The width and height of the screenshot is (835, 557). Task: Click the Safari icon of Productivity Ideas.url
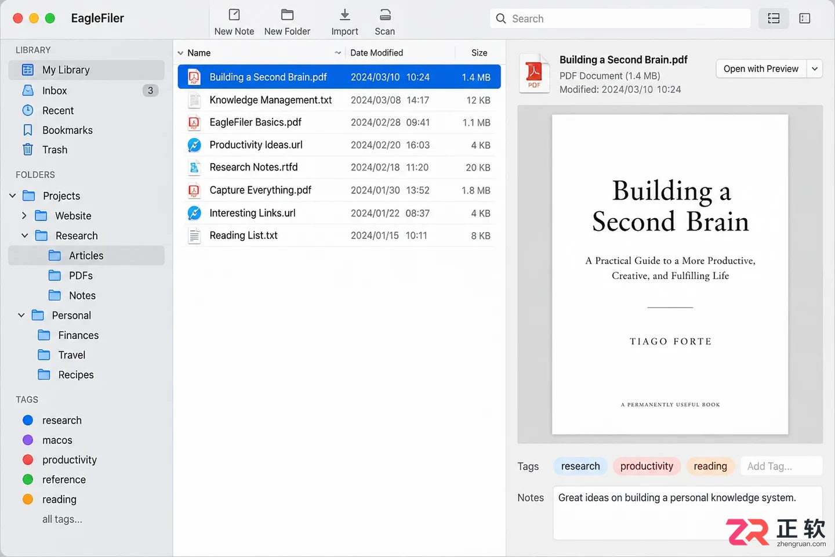tap(194, 145)
